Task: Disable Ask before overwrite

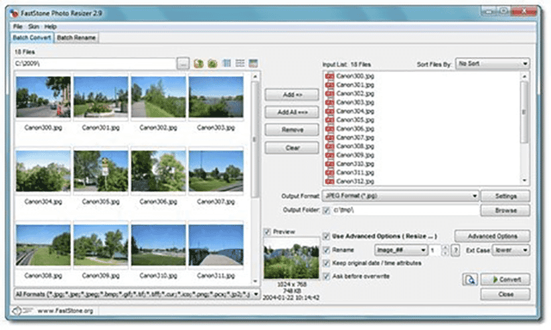Action: point(327,276)
